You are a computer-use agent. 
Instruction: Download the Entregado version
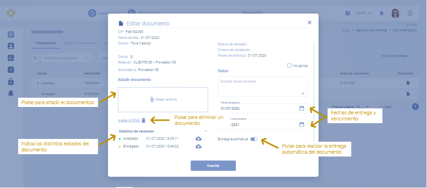tap(199, 146)
